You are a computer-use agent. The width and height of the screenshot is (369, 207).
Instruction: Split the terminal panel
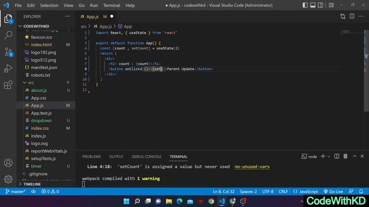337,156
